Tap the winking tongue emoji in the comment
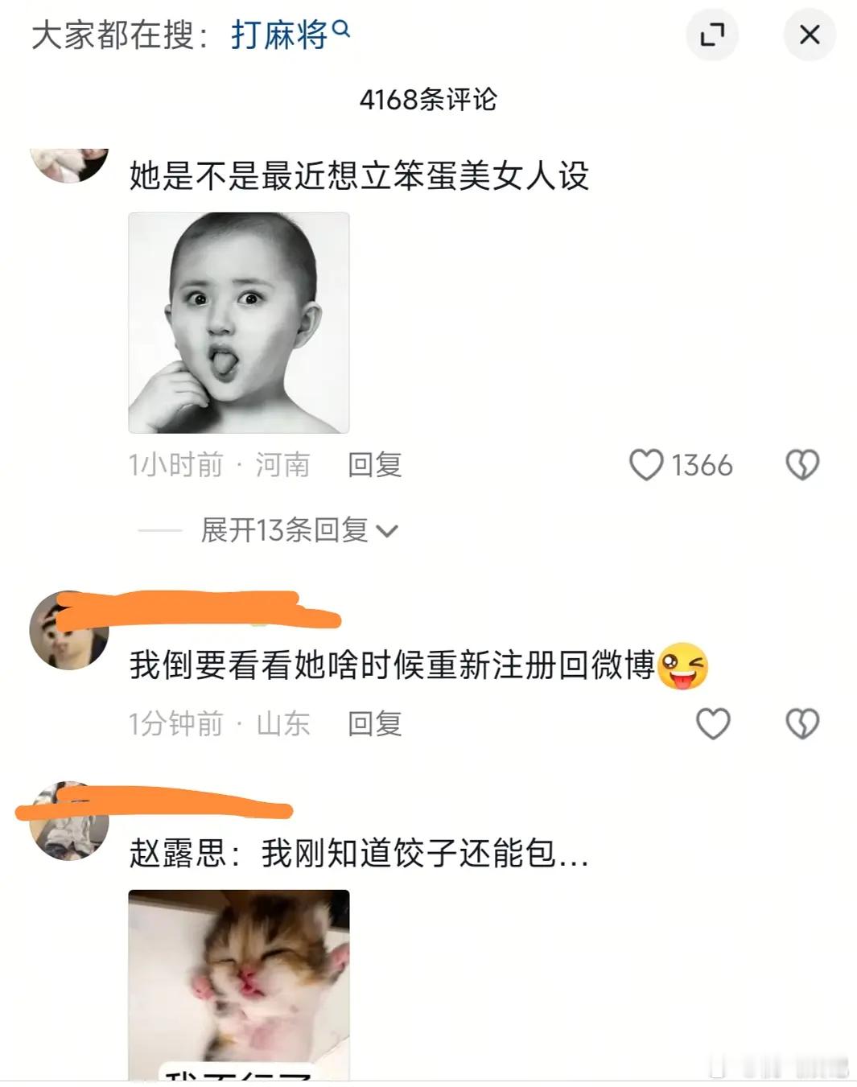 [683, 666]
